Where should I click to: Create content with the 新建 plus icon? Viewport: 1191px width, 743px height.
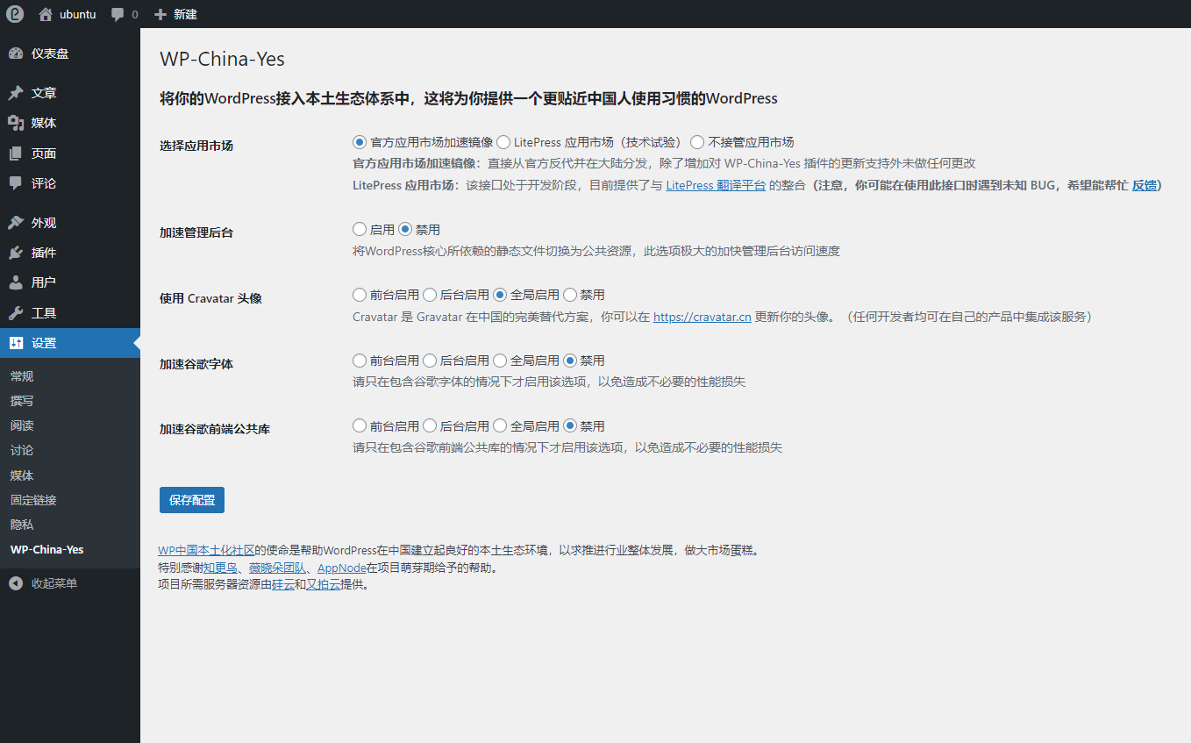click(160, 14)
